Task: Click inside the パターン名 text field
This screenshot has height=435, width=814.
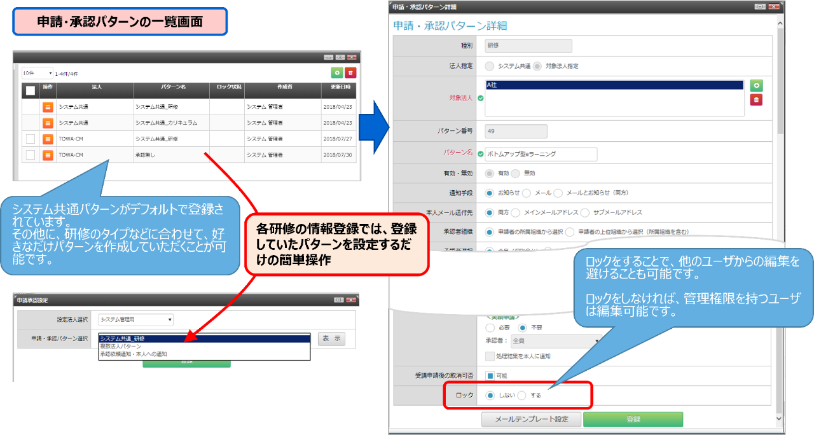Action: pos(541,154)
